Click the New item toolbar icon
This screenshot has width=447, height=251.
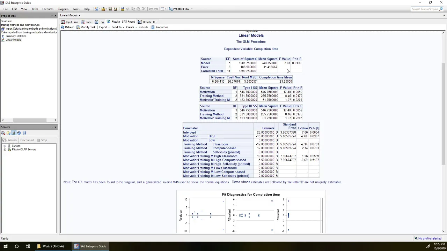point(96,9)
